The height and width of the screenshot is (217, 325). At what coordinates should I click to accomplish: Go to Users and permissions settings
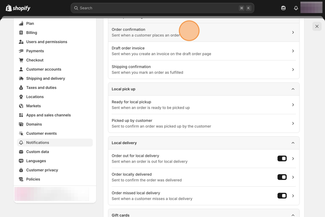46,42
